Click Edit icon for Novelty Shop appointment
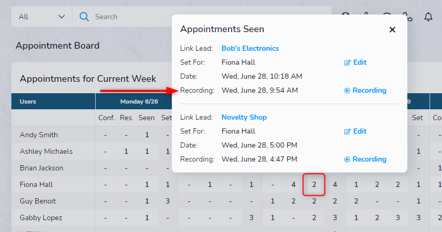The height and width of the screenshot is (232, 442). click(x=355, y=131)
